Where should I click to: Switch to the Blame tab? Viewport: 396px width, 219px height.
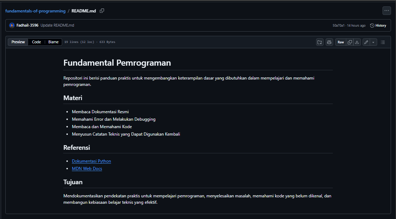[x=53, y=42]
